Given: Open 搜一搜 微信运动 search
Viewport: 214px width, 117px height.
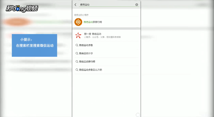Looking at the screenshot, I should tap(106, 35).
